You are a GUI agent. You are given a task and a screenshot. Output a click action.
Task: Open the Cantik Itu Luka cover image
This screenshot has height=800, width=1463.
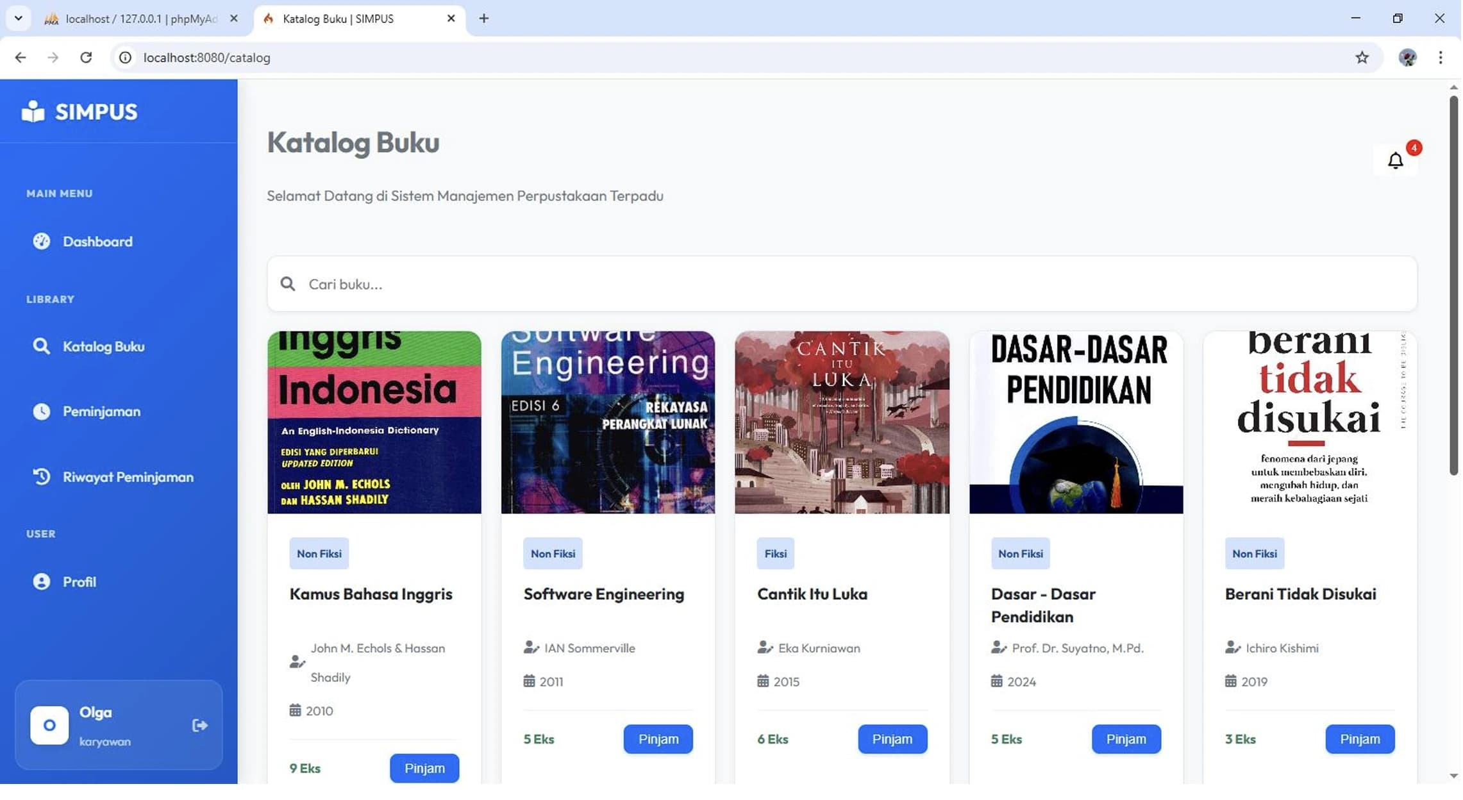pos(842,422)
